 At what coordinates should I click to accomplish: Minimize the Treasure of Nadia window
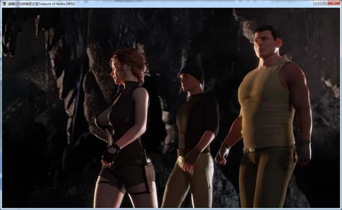pyautogui.click(x=317, y=3)
